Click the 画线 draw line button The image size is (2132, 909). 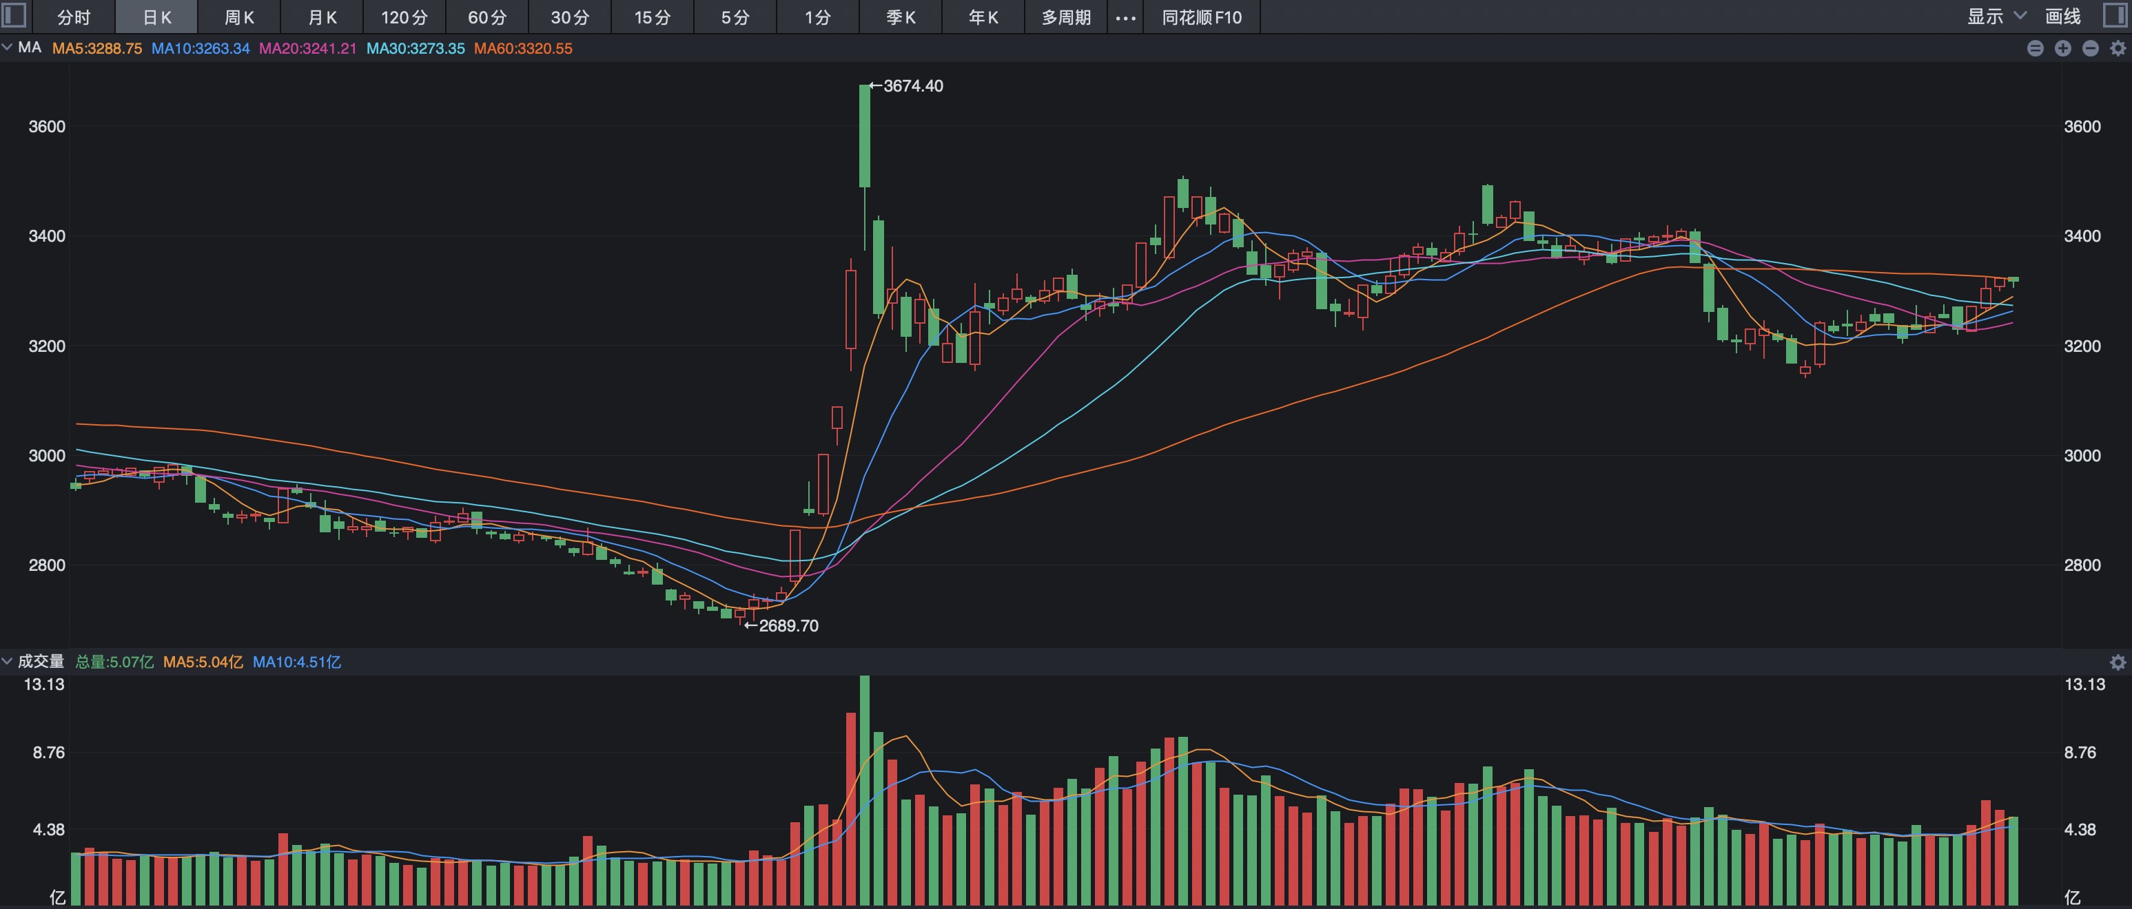[2062, 17]
